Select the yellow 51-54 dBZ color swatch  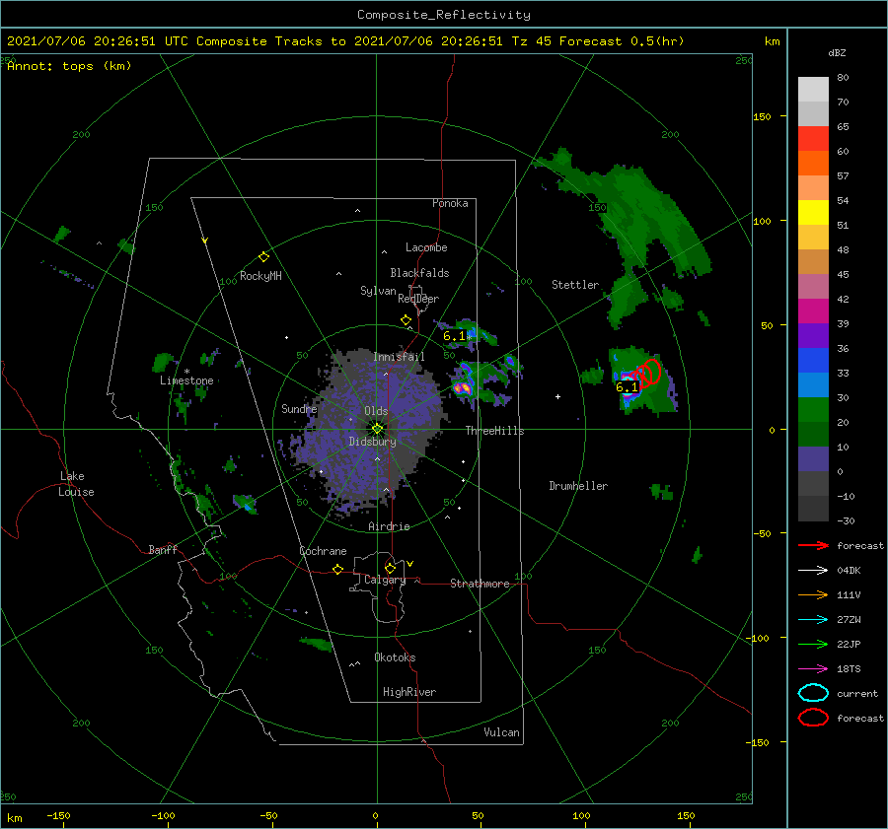coord(813,213)
